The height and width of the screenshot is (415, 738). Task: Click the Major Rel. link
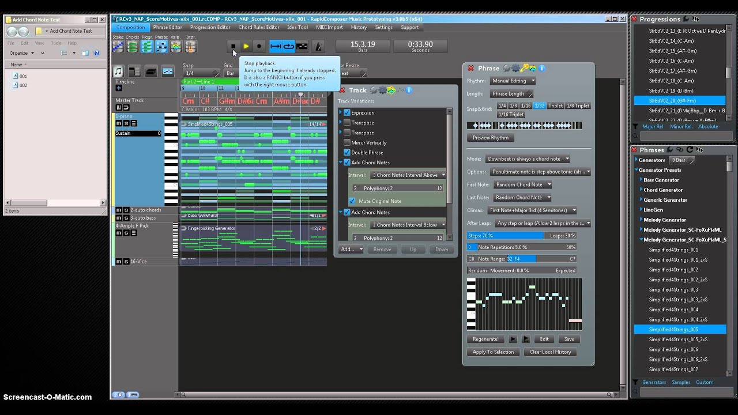click(653, 126)
